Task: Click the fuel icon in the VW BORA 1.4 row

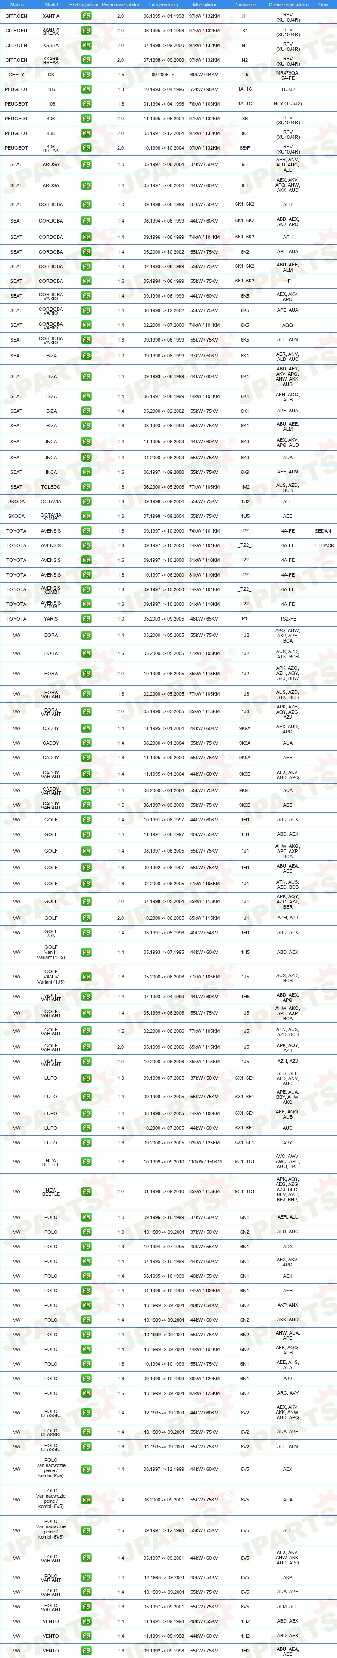Action: click(86, 635)
